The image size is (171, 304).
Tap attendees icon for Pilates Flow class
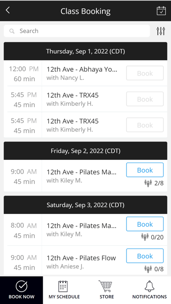pos(148,269)
